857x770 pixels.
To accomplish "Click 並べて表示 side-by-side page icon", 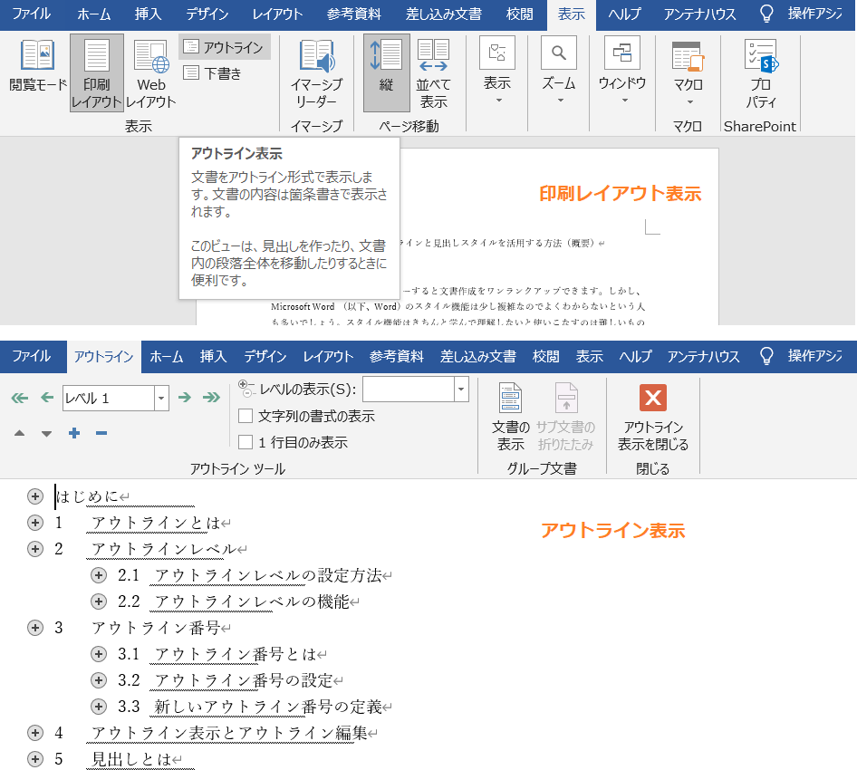I will 433,72.
